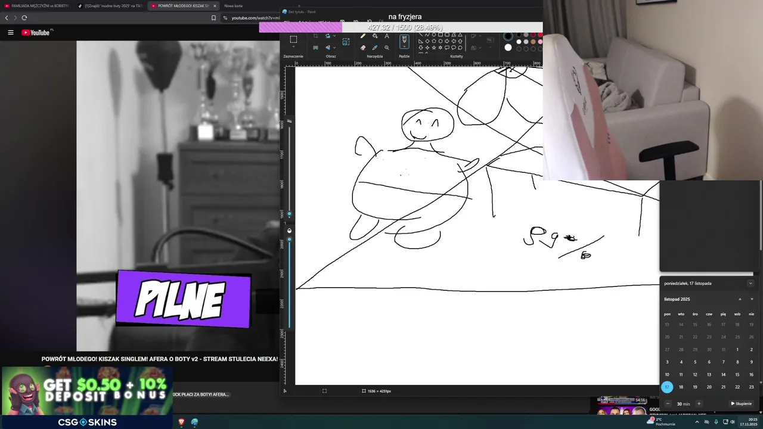Pick the pink color swatch in the palette
The height and width of the screenshot is (429, 763).
540,42
